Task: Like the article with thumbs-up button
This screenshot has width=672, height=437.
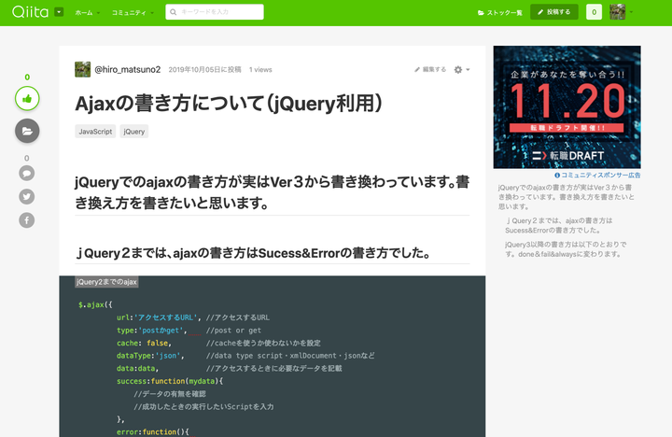Action: coord(27,99)
